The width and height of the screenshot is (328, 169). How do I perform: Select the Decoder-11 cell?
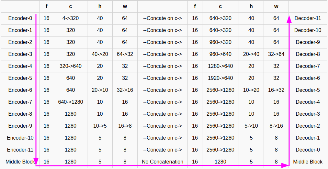tap(308, 18)
